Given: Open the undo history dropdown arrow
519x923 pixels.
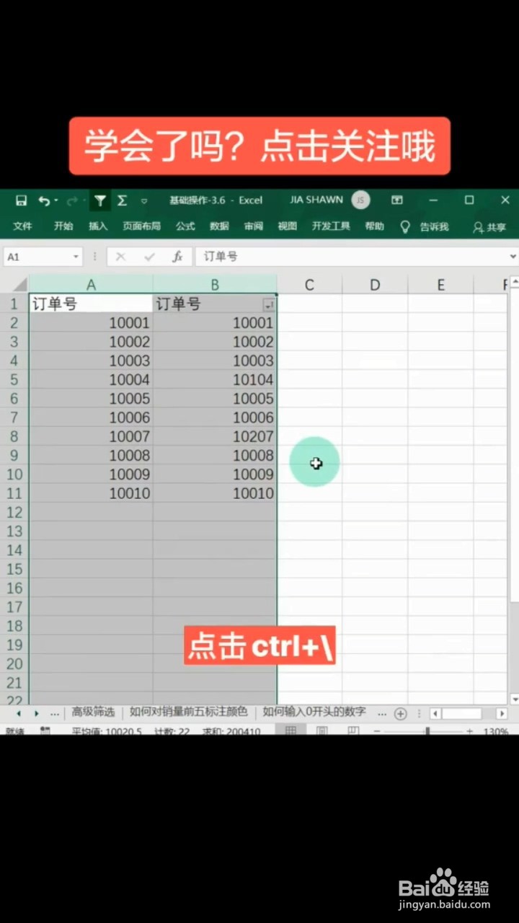Looking at the screenshot, I should 56,201.
